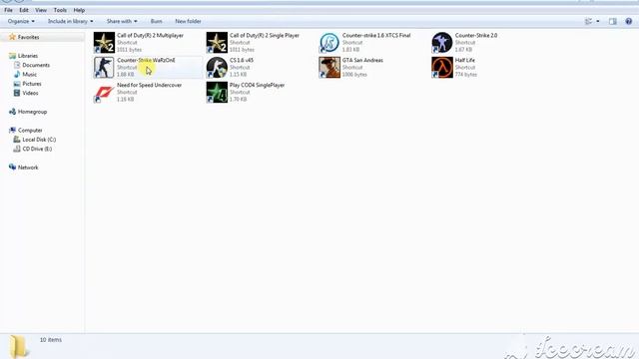The image size is (639, 359).
Task: Click 'Call of Duty(R) 2 Single Player' name
Action: pyautogui.click(x=264, y=36)
